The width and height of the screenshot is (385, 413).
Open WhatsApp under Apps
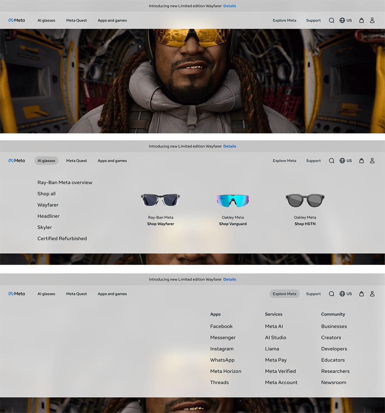click(222, 360)
